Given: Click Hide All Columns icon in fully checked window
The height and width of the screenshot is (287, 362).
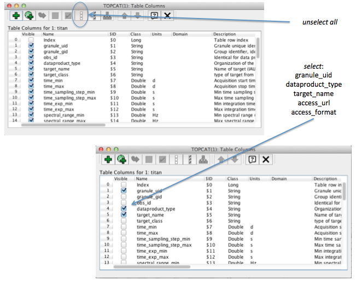Looking at the screenshot, I should (x=81, y=16).
